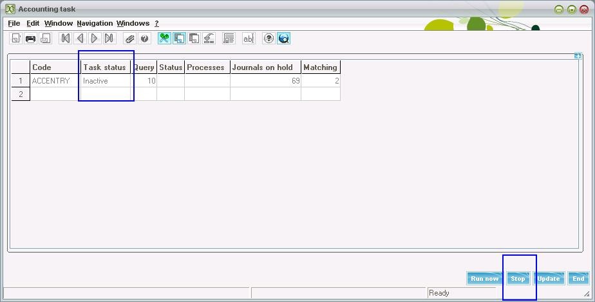The height and width of the screenshot is (302, 595).
Task: Click the New document toolbar icon
Action: pos(15,38)
